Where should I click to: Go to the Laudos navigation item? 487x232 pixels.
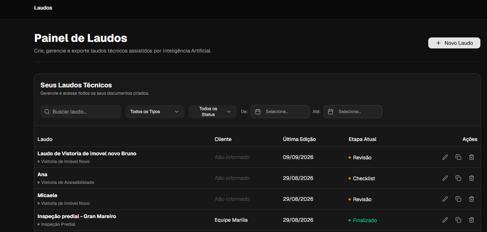[43, 8]
